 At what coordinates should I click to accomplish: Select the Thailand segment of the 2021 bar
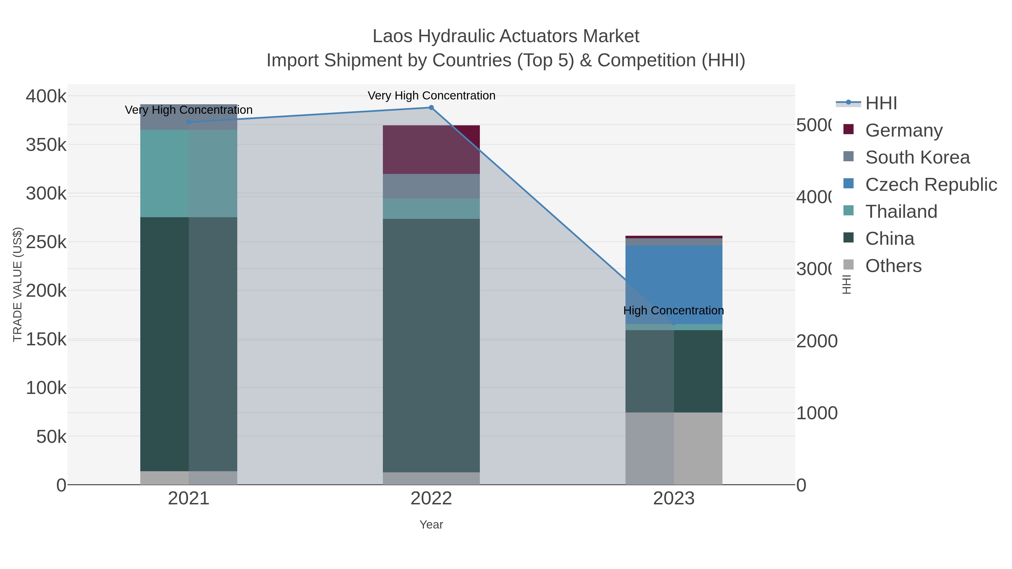pyautogui.click(x=189, y=174)
